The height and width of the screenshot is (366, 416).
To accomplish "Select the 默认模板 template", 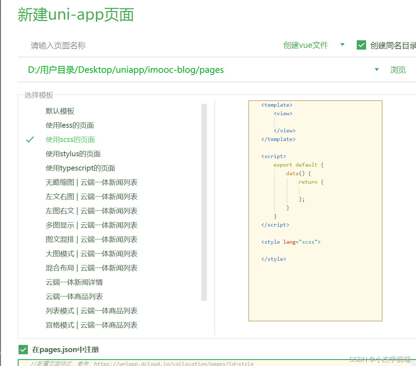I will [x=60, y=111].
